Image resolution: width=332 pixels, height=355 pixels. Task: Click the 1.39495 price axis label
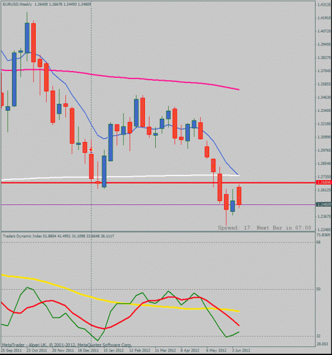coord(325,44)
